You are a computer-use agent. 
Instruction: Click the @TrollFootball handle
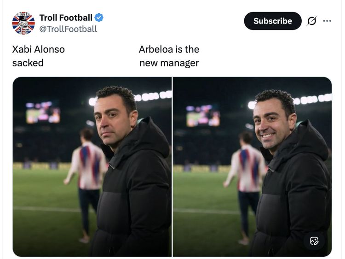(x=68, y=29)
